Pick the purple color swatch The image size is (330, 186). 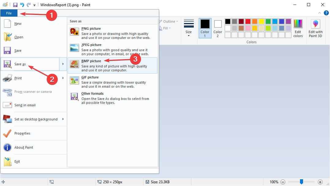[288, 21]
